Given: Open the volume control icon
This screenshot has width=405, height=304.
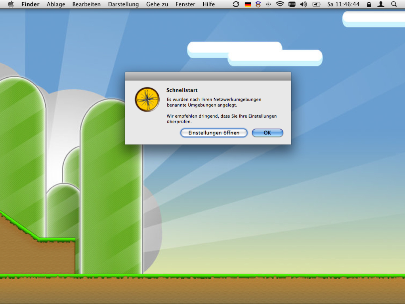Looking at the screenshot, I should 303,4.
